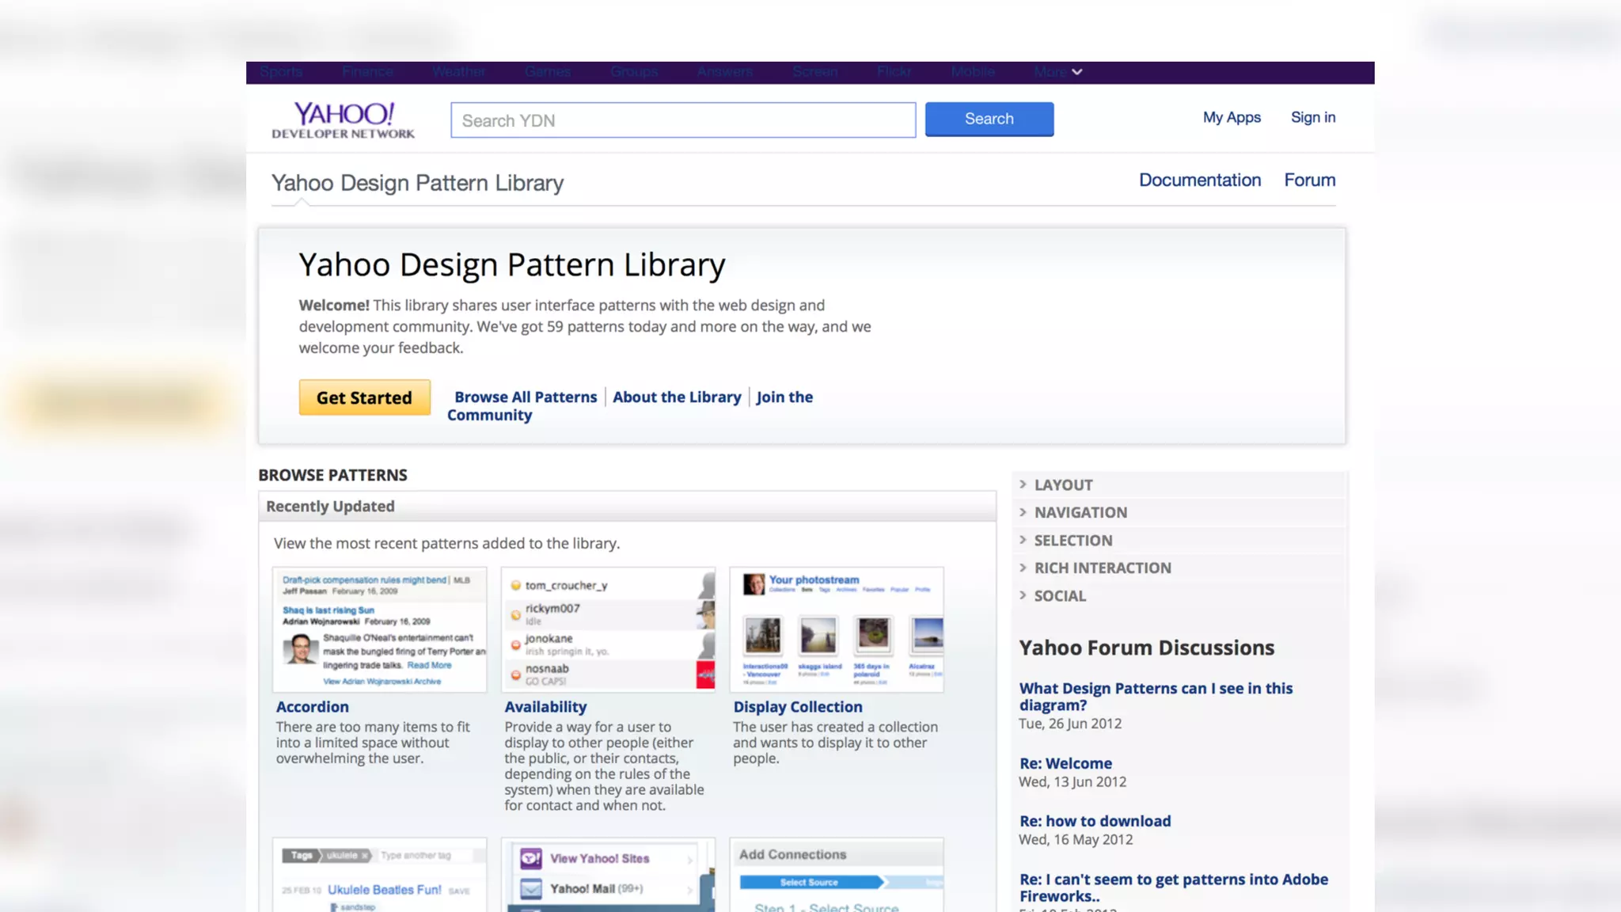Open the Availability pattern thumbnail
The image size is (1621, 912).
(609, 629)
